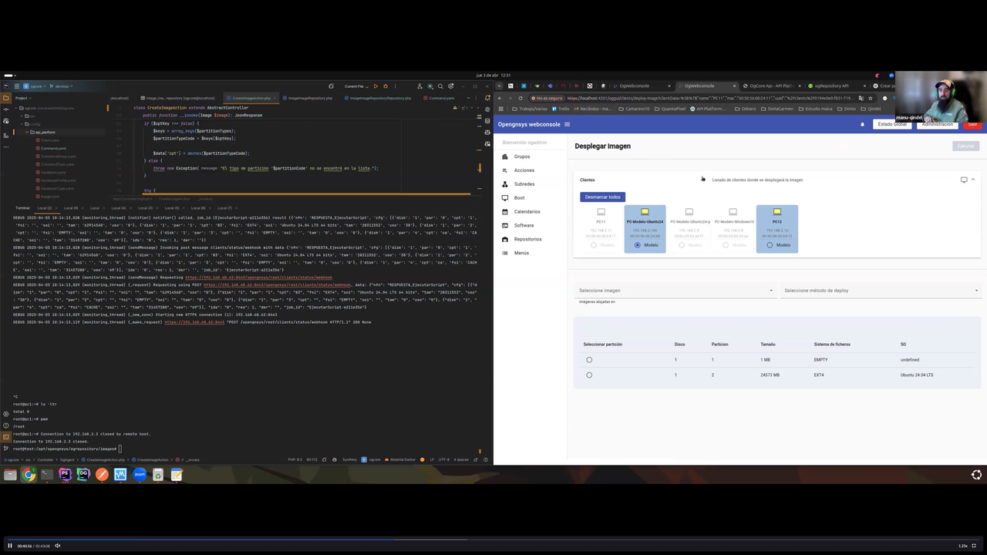Select Modelo radio for PC11

593,245
